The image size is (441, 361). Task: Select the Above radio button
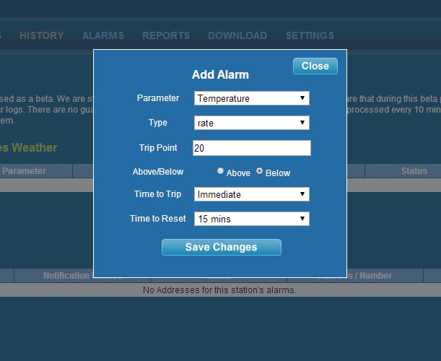tap(221, 172)
